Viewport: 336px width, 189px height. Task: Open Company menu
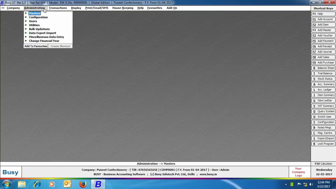13,8
